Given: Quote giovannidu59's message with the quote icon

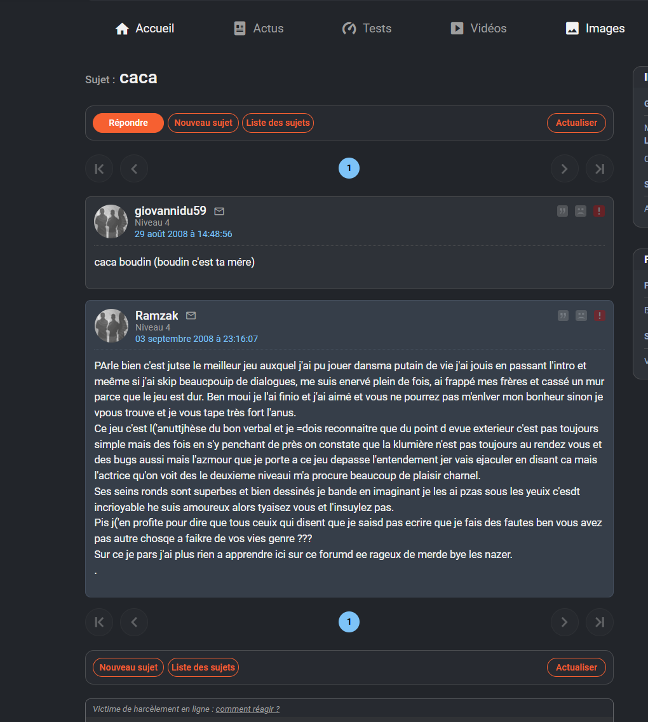Looking at the screenshot, I should (562, 212).
